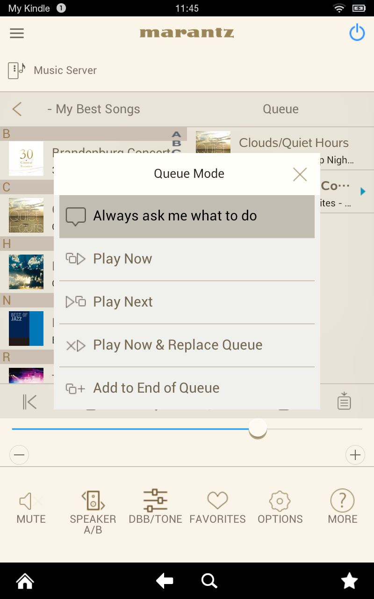Screen dimensions: 374x599
Task: Choose Play Next queue mode
Action: (x=187, y=302)
